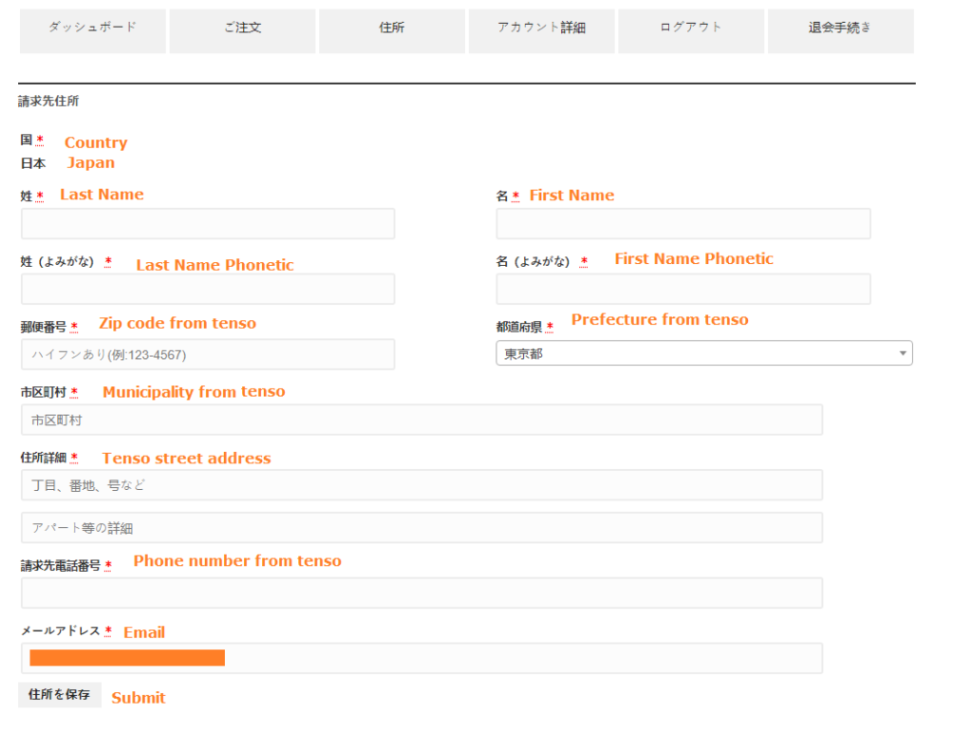
Task: Go to the ご注文 orders tab
Action: click(242, 28)
